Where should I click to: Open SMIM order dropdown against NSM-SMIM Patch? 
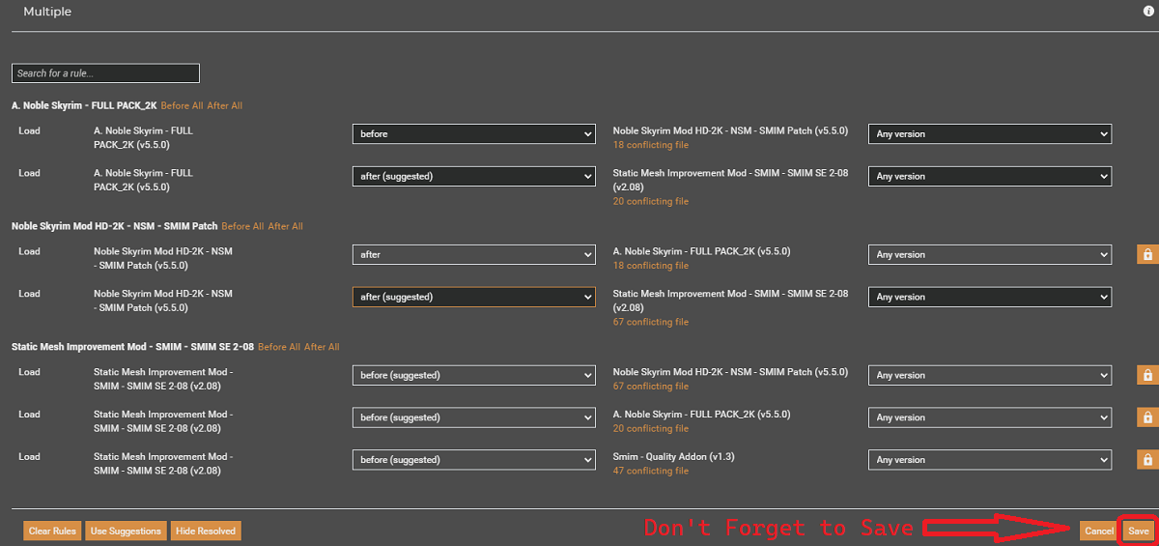pyautogui.click(x=473, y=376)
